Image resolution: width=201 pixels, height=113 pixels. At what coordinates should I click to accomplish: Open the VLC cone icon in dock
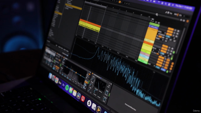tap(99, 110)
